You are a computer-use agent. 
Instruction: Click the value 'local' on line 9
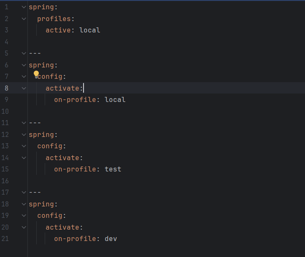point(115,100)
